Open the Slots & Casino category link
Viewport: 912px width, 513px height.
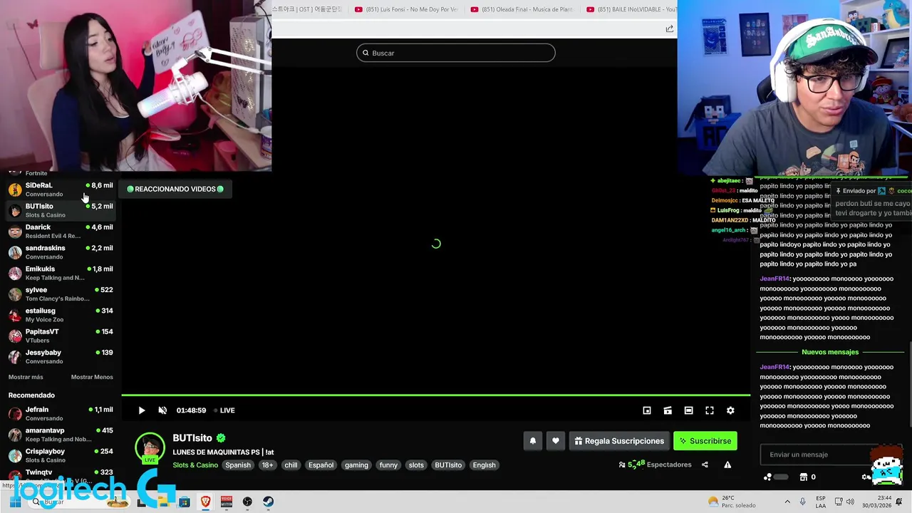[195, 465]
